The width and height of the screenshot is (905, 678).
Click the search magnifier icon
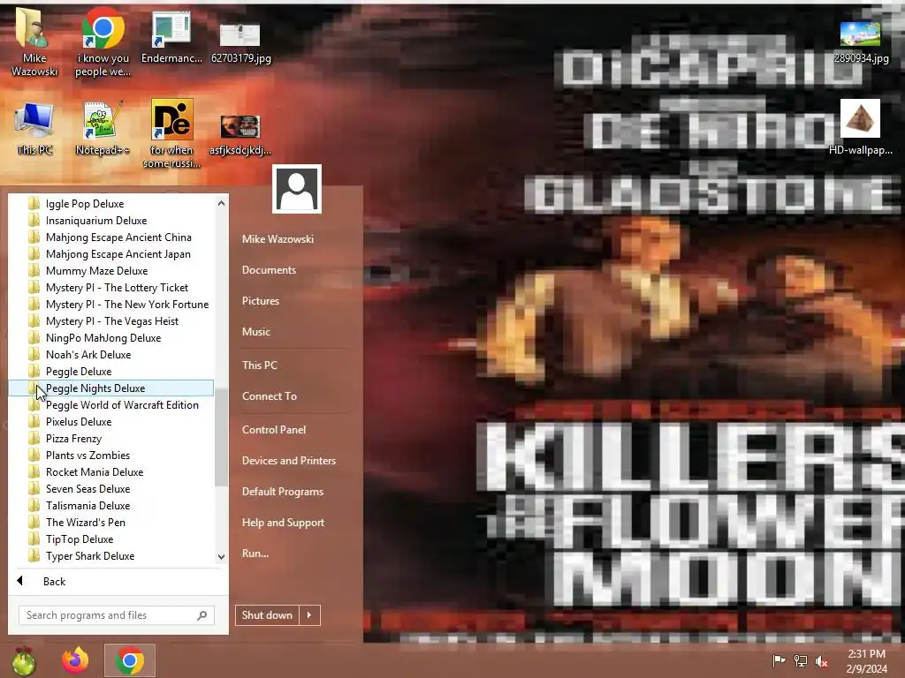(202, 615)
